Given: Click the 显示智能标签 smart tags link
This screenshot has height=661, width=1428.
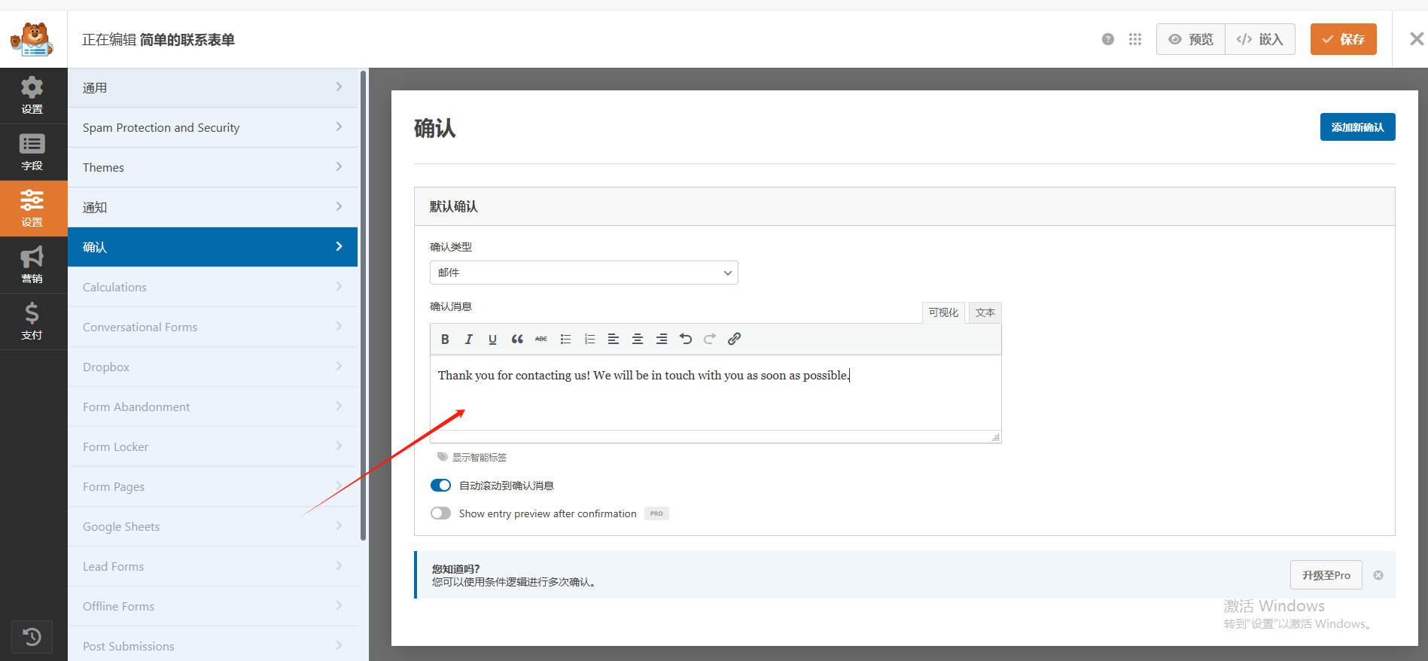Looking at the screenshot, I should point(479,457).
